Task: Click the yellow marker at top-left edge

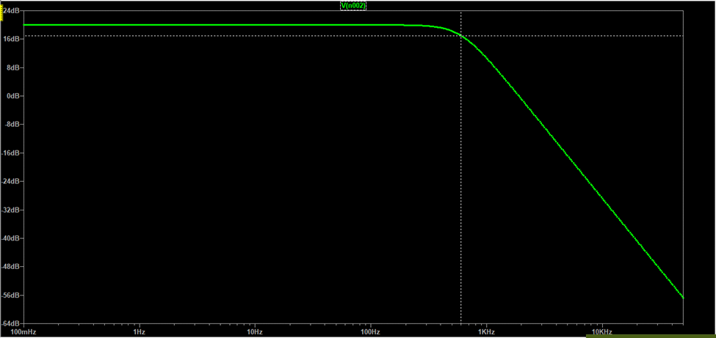Action: 2,11
